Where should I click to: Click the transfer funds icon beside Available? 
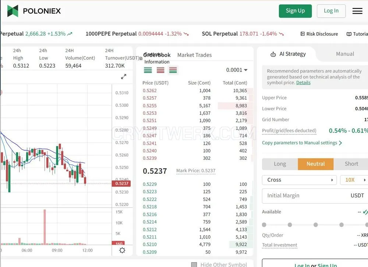tap(365, 212)
